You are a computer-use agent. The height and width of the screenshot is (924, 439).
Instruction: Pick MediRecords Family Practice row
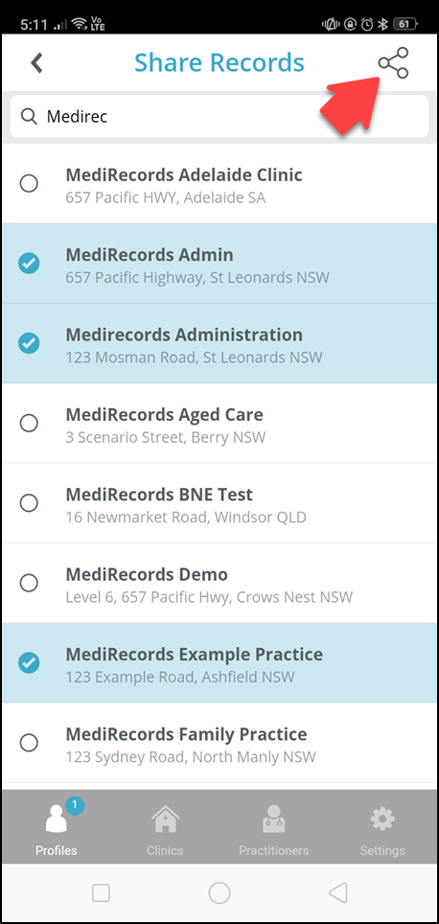pyautogui.click(x=219, y=743)
